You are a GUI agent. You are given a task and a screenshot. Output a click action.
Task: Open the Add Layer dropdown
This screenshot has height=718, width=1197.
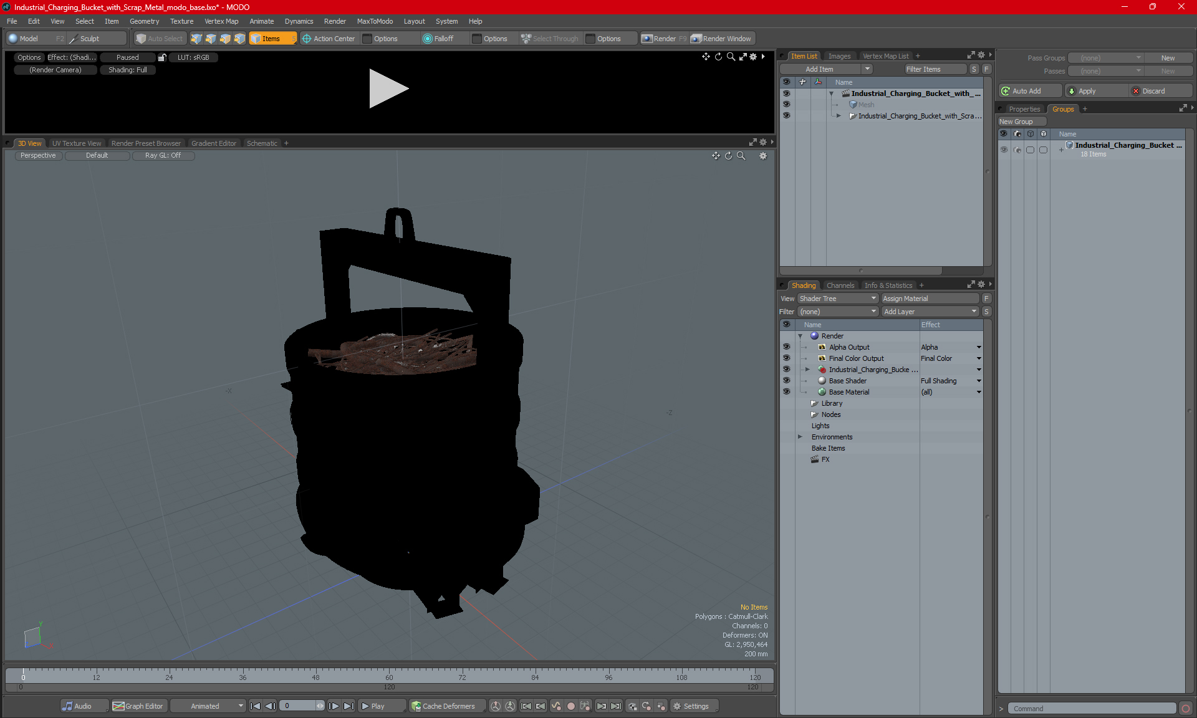[x=930, y=312]
